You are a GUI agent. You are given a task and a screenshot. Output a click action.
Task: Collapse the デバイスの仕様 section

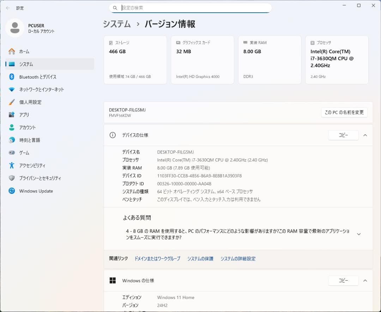(365, 135)
